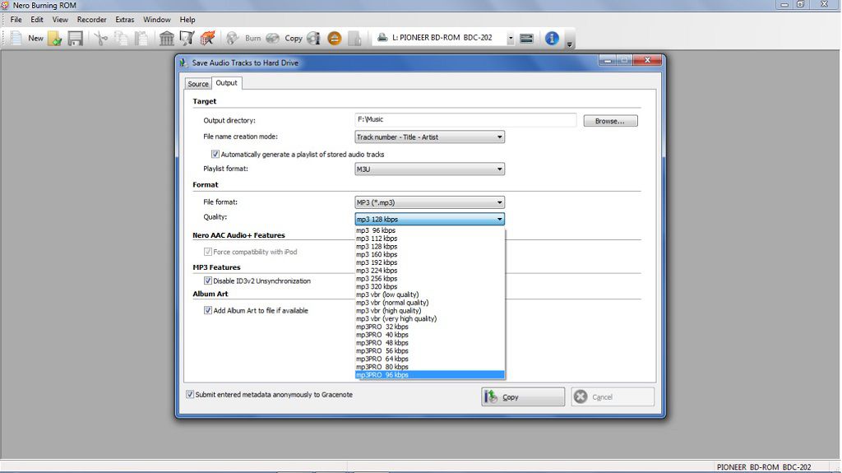Image resolution: width=842 pixels, height=473 pixels.
Task: Click the burning-building icon in toolbar
Action: [x=208, y=38]
